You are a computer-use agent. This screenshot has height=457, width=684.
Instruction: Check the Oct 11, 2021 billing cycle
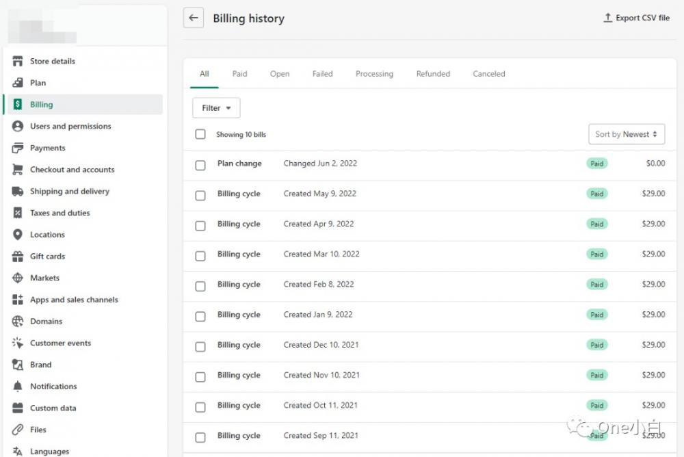[x=200, y=407]
